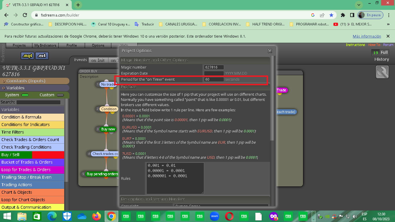
Task: Open the Time Filters category
Action: tap(32, 132)
